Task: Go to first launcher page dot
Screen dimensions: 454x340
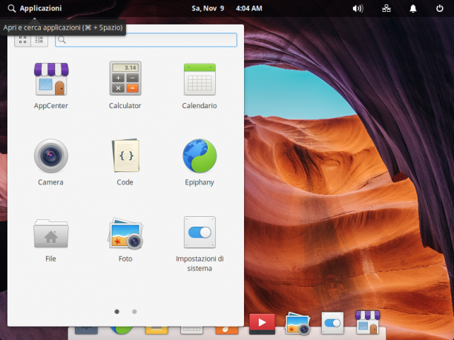Action: pyautogui.click(x=117, y=312)
